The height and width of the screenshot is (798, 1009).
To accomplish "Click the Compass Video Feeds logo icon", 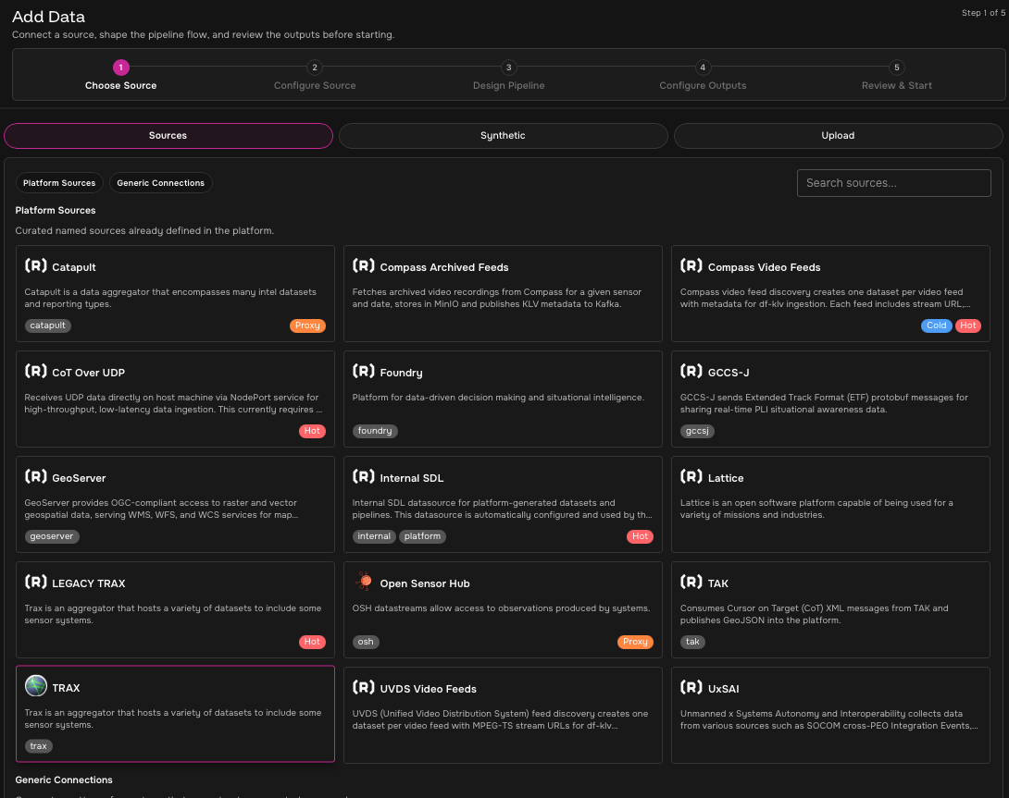I will [x=691, y=265].
